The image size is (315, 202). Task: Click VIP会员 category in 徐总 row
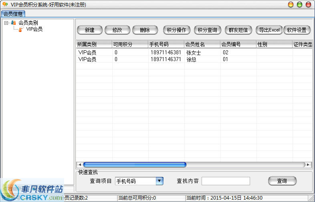click(x=87, y=59)
